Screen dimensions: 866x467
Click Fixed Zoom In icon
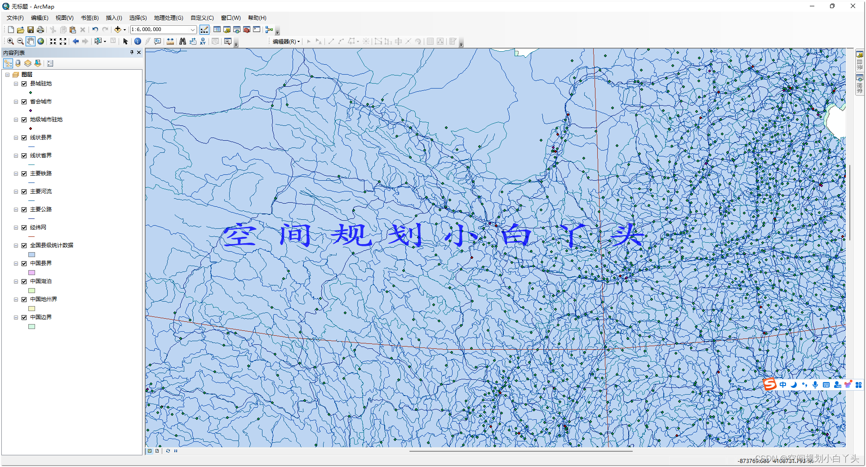click(53, 41)
